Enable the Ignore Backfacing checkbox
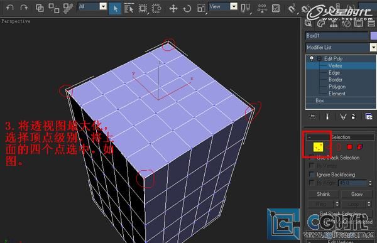 tap(312, 175)
